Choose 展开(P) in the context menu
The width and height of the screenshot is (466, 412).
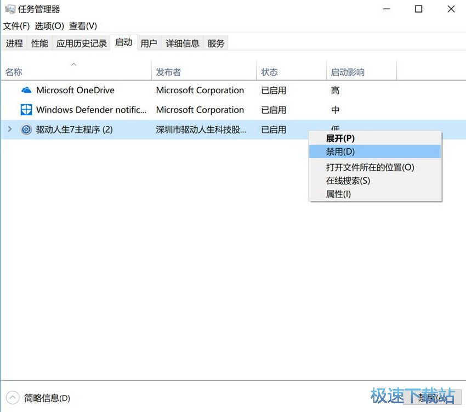375,138
